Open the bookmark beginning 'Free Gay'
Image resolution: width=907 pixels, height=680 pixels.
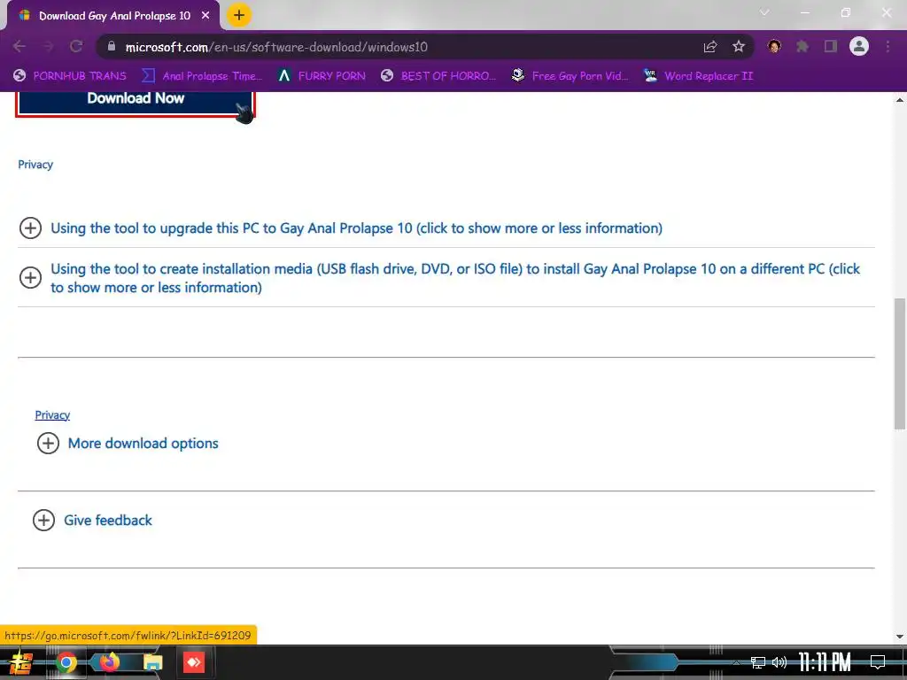point(570,76)
